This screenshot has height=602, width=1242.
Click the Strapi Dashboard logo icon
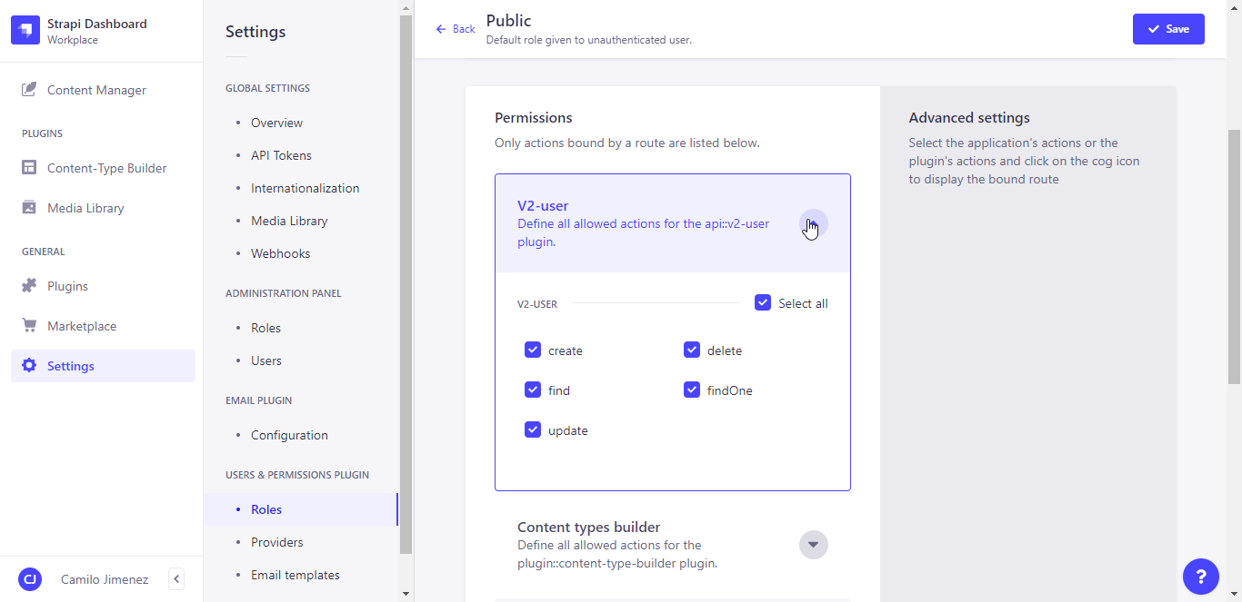25,31
